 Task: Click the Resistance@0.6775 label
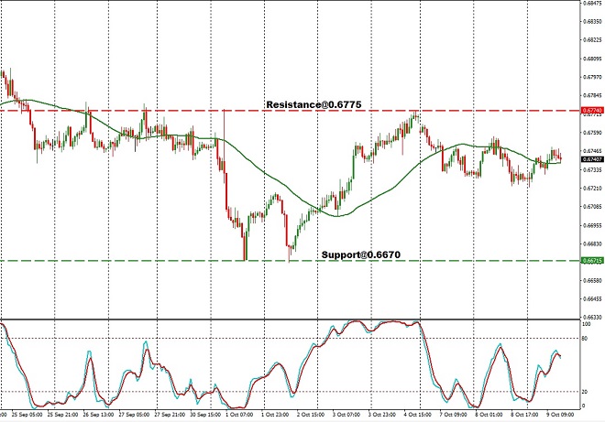pos(313,104)
